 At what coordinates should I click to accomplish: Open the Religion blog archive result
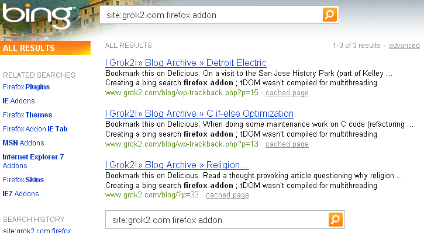(177, 165)
